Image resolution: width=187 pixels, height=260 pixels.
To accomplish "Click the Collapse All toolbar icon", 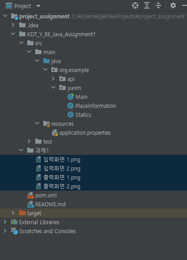I will point(158,5).
